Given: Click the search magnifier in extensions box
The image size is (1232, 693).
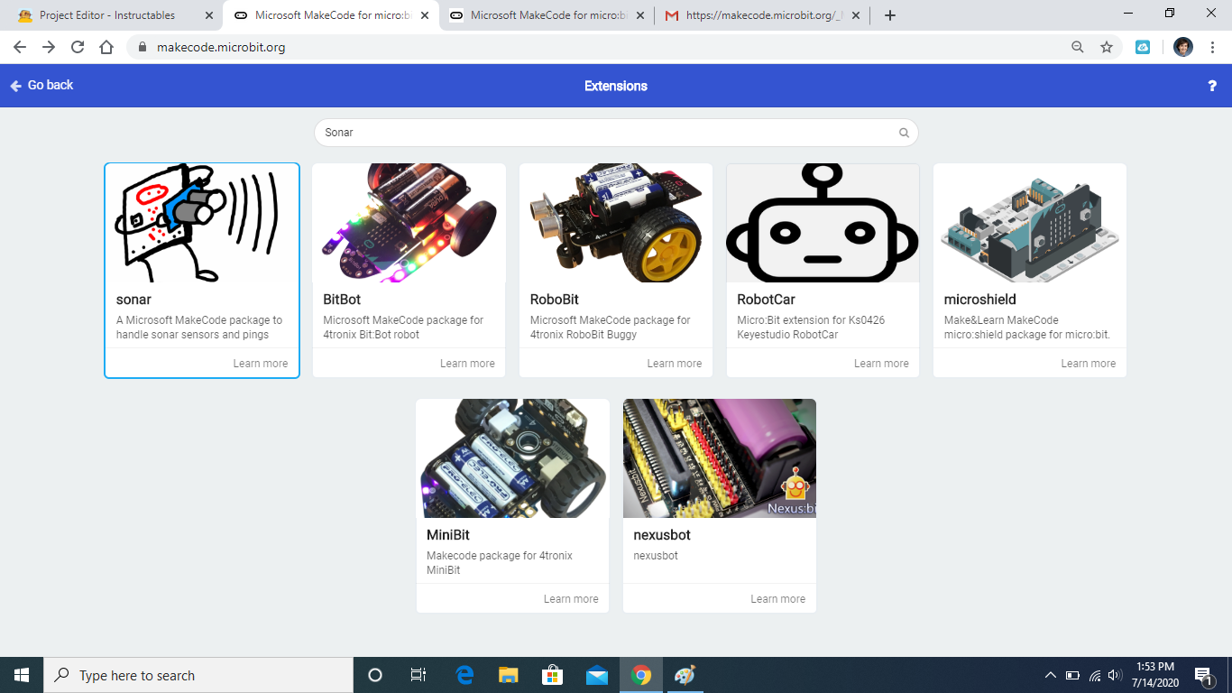Looking at the screenshot, I should [x=904, y=133].
